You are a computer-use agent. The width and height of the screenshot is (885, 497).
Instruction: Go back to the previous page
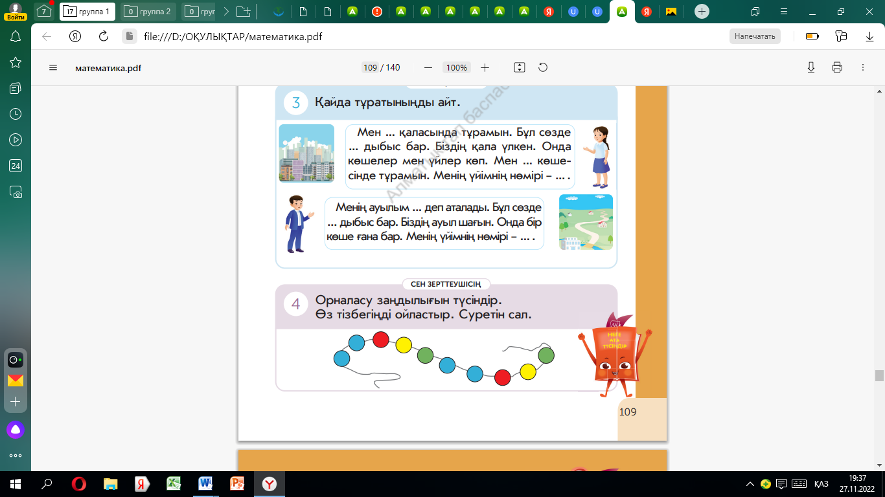[x=47, y=36]
